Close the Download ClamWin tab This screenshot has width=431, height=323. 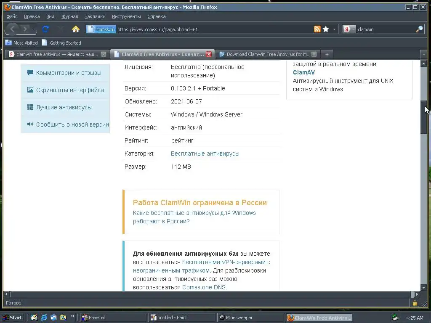click(314, 54)
